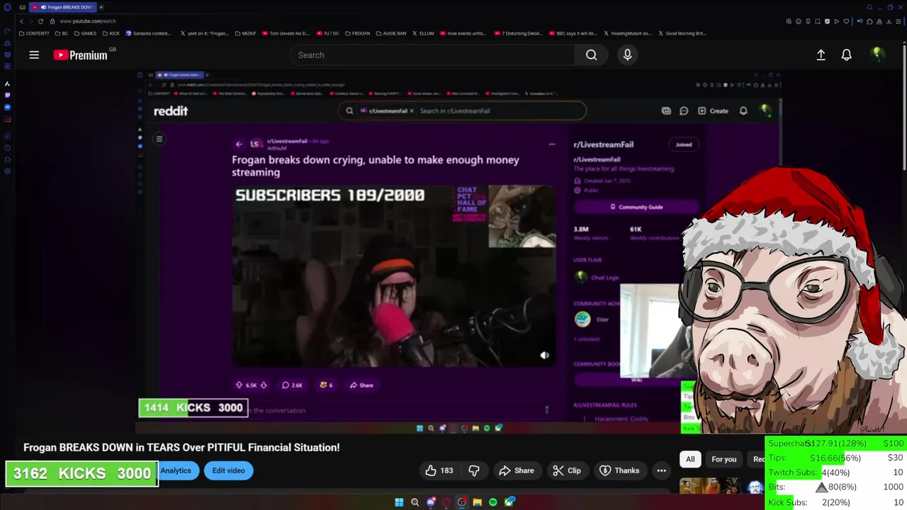Click Reddit Create post button

713,110
